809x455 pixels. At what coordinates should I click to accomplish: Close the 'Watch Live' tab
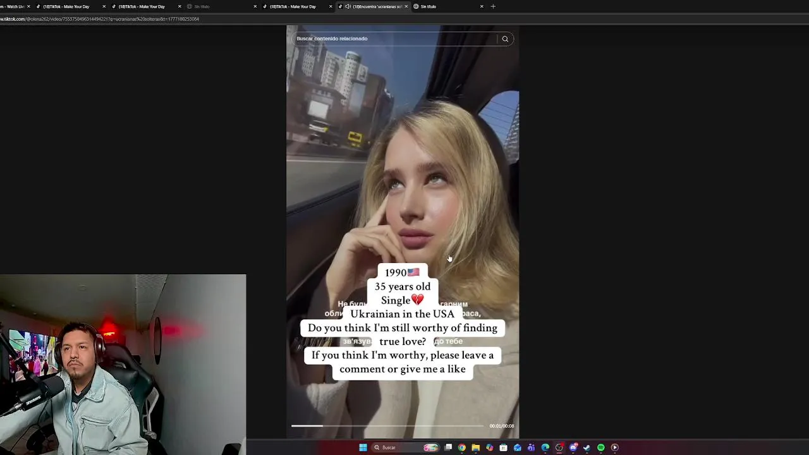(x=28, y=6)
